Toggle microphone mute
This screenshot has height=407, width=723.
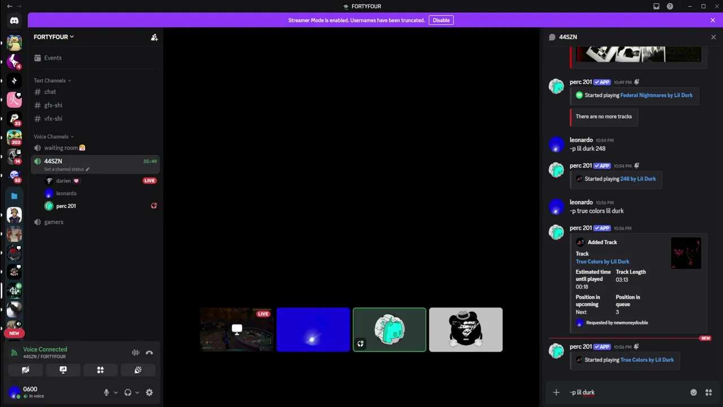[106, 392]
